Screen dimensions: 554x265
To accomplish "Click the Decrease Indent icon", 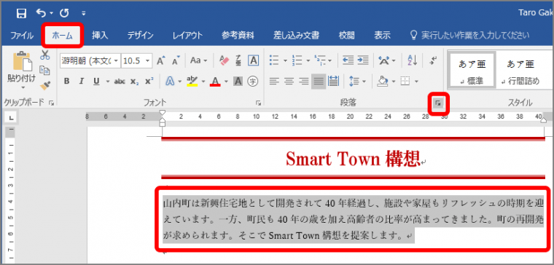I will tap(348, 60).
